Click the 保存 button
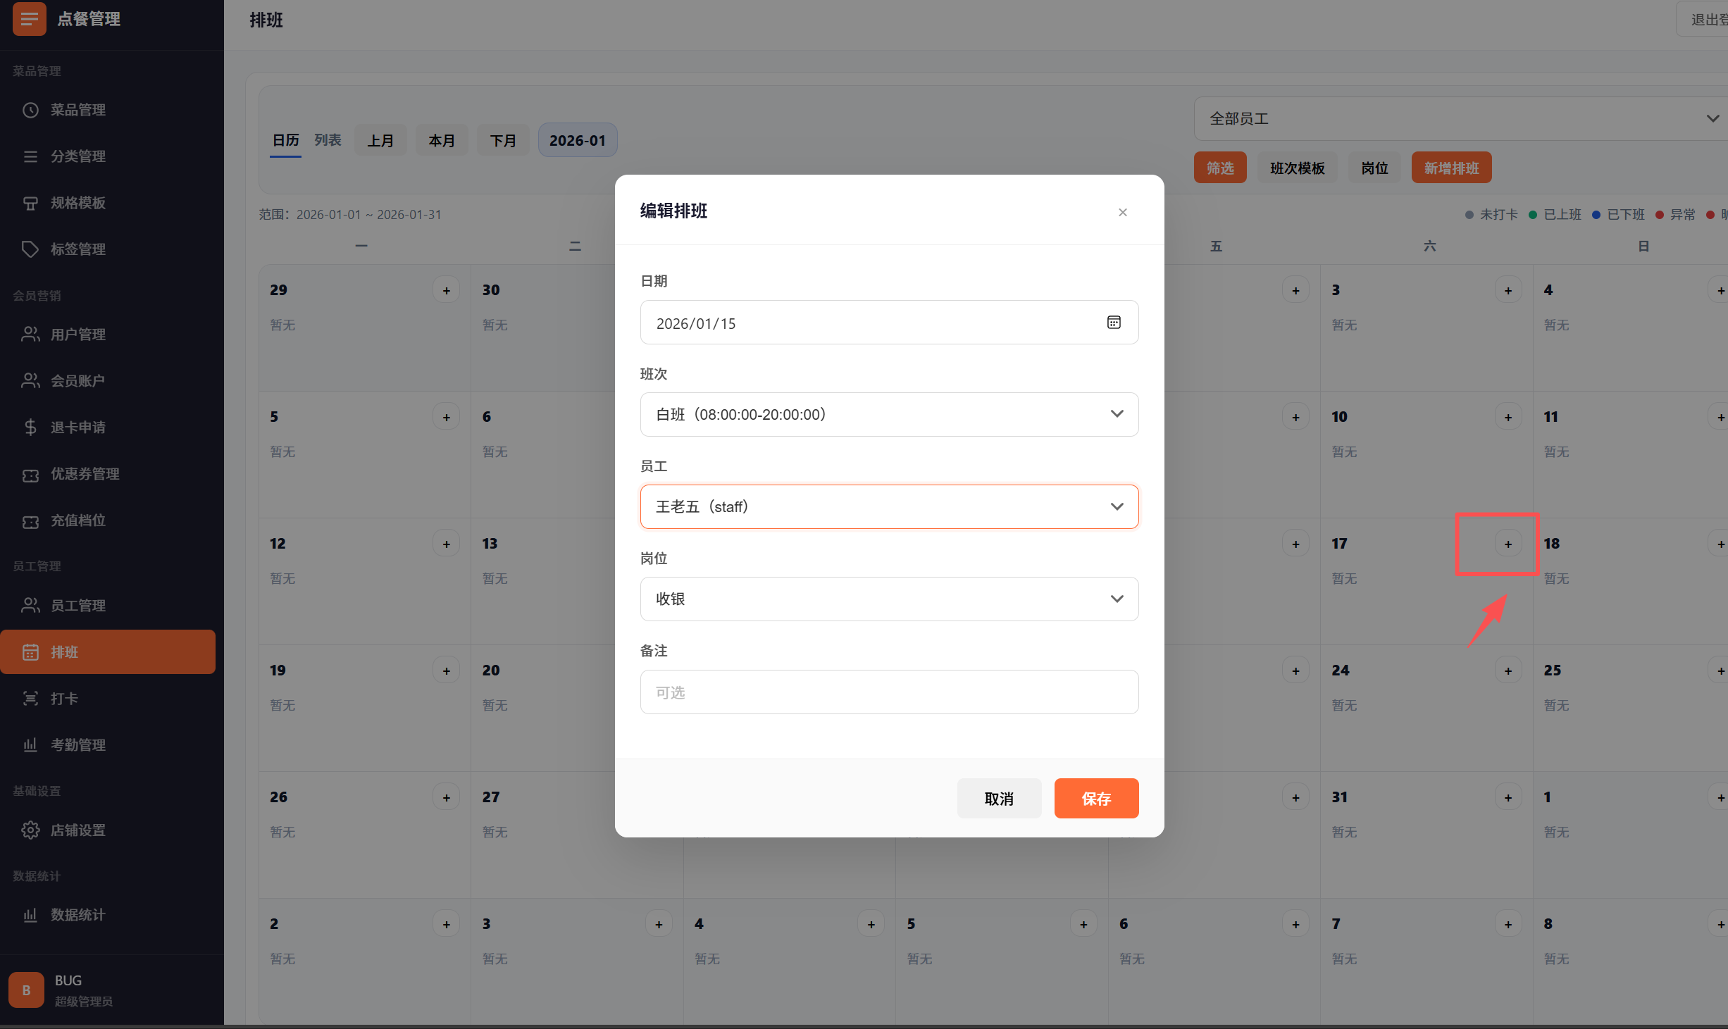This screenshot has height=1029, width=1728. tap(1096, 798)
